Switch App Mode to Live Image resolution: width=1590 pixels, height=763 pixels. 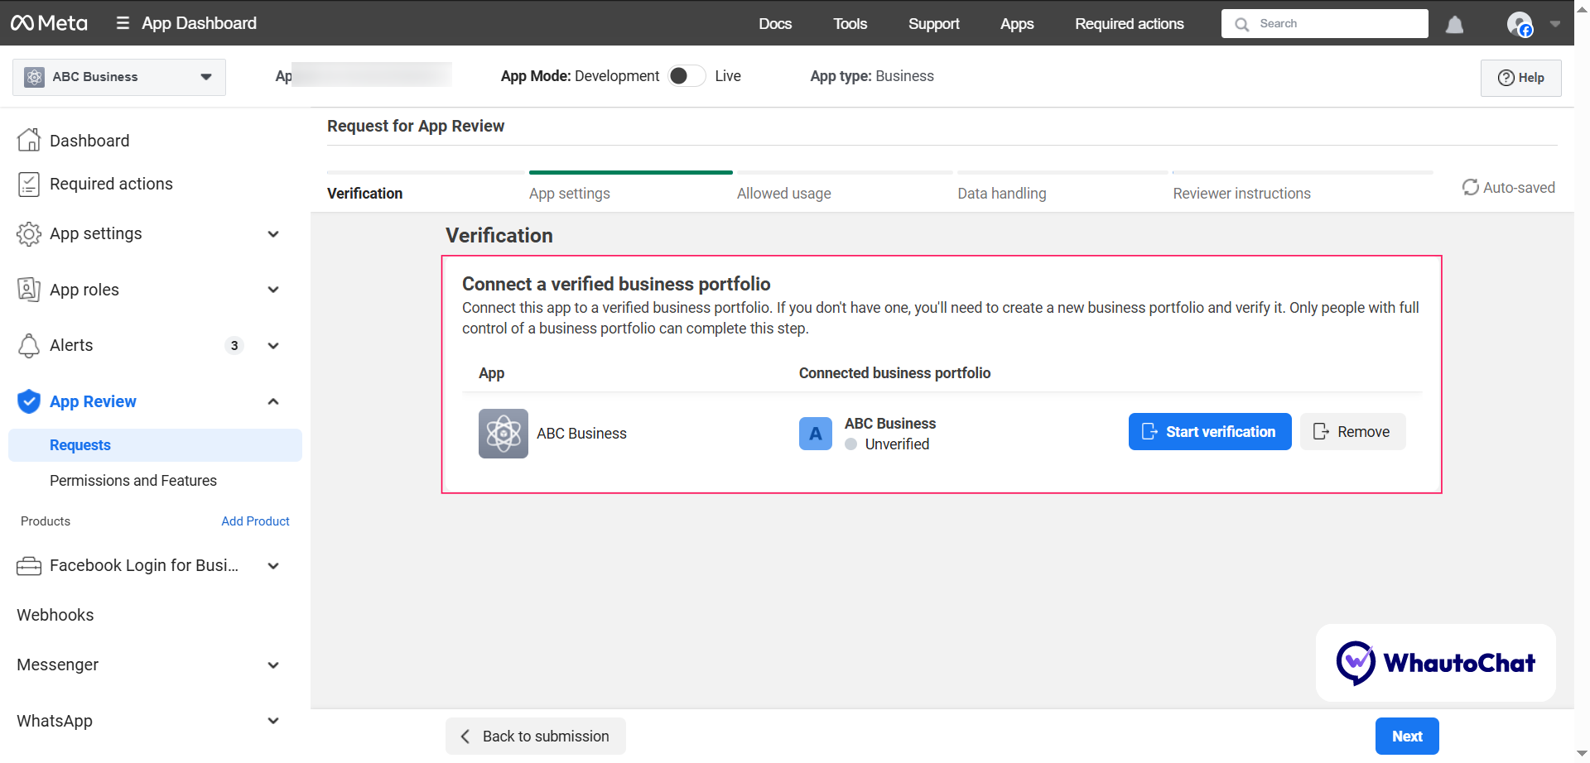(x=686, y=75)
